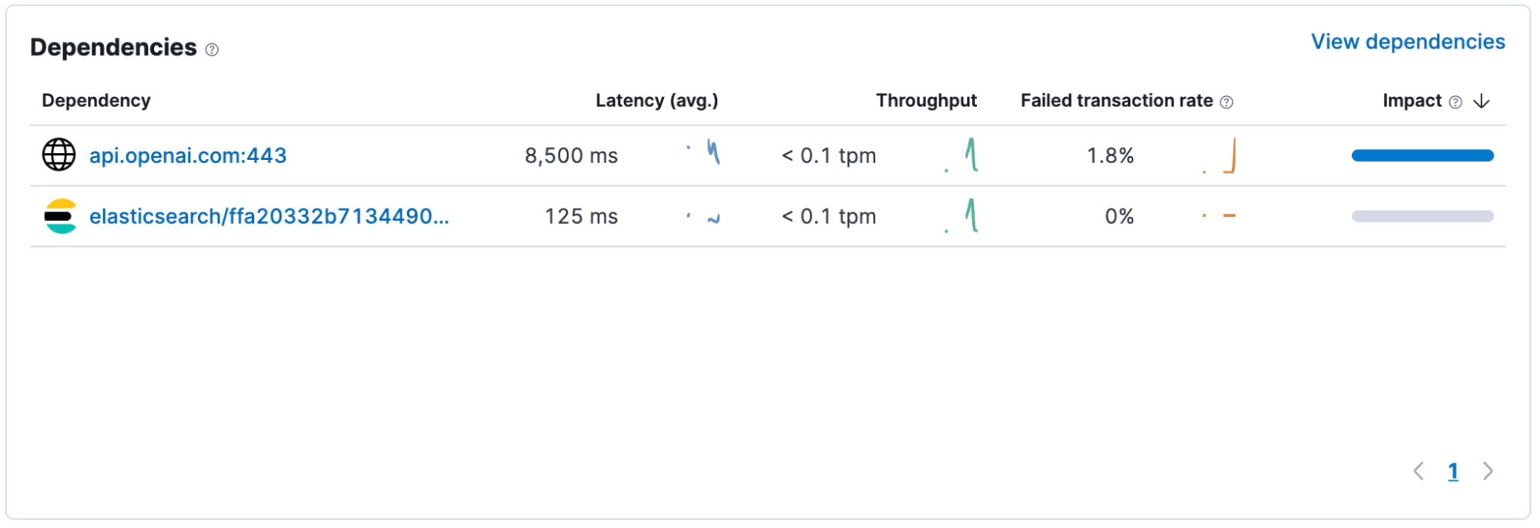Viewport: 1540px width, 528px height.
Task: Click the Failed transaction rate help icon
Action: point(1226,101)
